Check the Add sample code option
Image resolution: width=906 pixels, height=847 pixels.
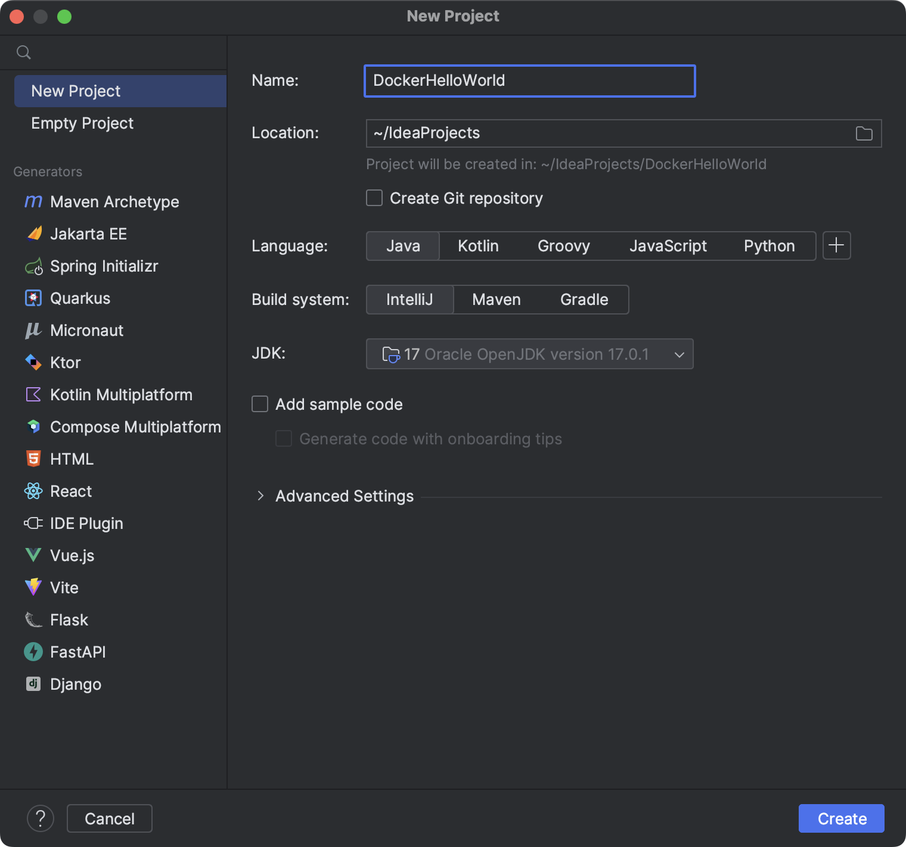[x=260, y=404]
